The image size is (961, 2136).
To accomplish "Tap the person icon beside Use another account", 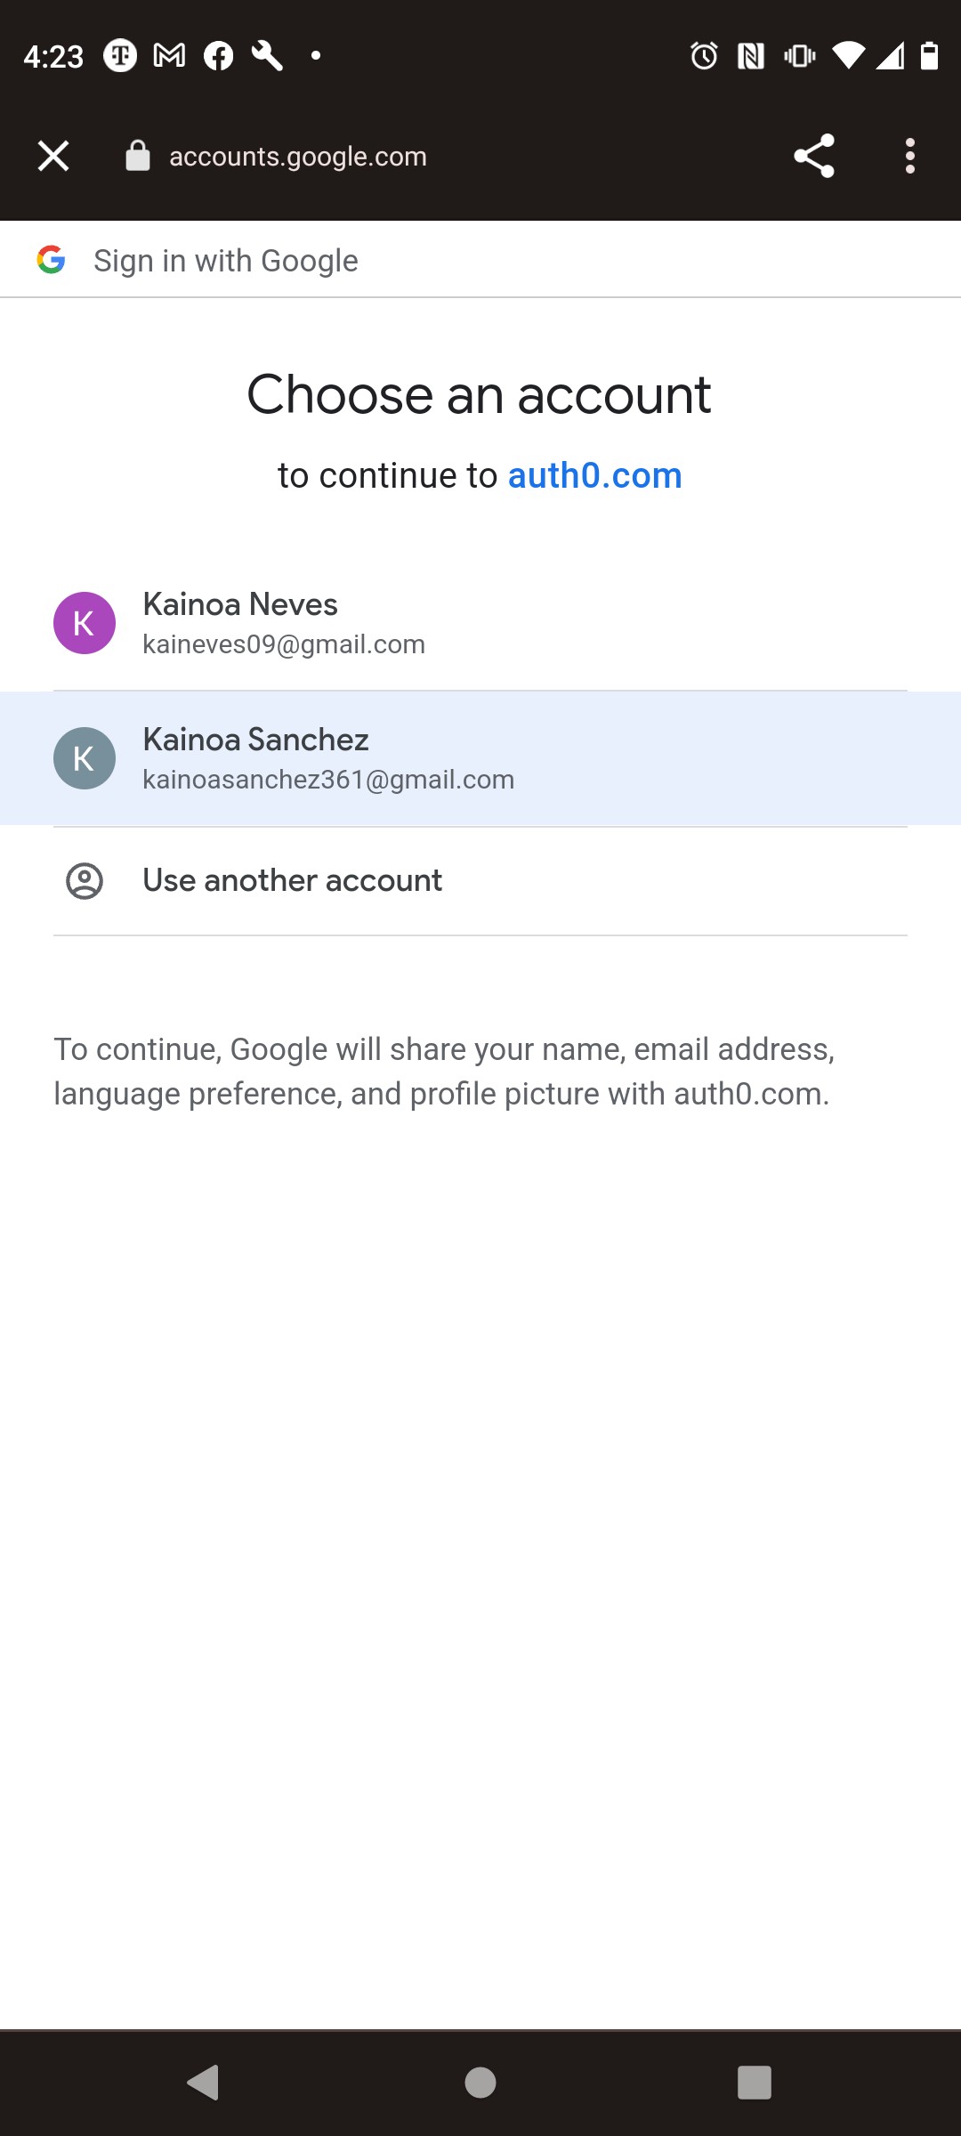I will click(x=85, y=881).
